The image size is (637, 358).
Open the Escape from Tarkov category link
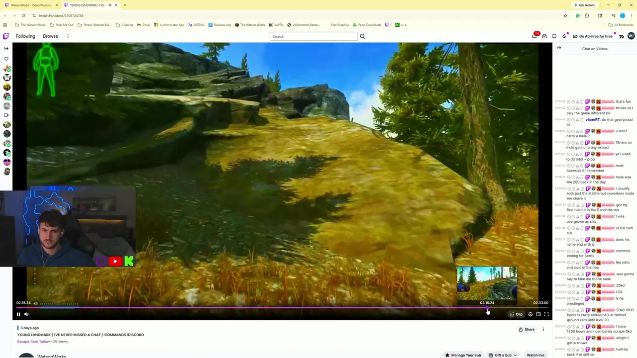tap(34, 342)
